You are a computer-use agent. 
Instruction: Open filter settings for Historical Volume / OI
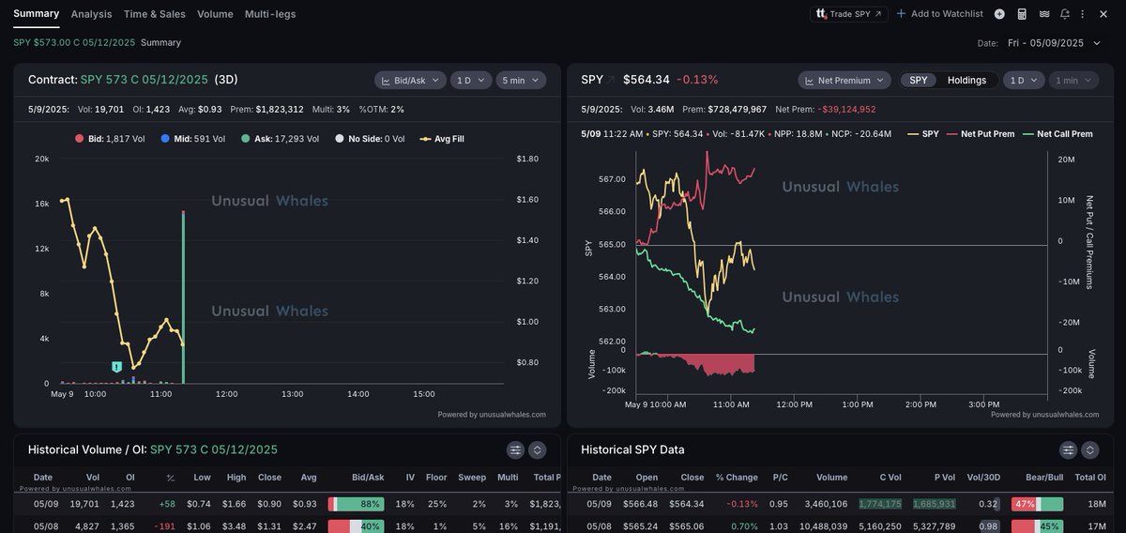515,450
